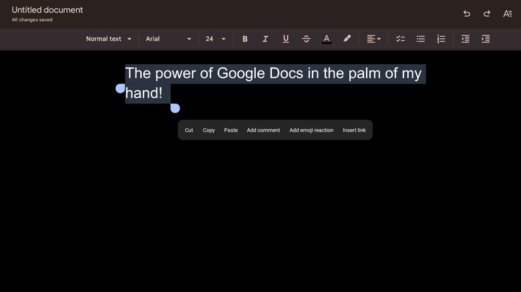The width and height of the screenshot is (521, 292).
Task: Select the highlight color pen
Action: [347, 39]
